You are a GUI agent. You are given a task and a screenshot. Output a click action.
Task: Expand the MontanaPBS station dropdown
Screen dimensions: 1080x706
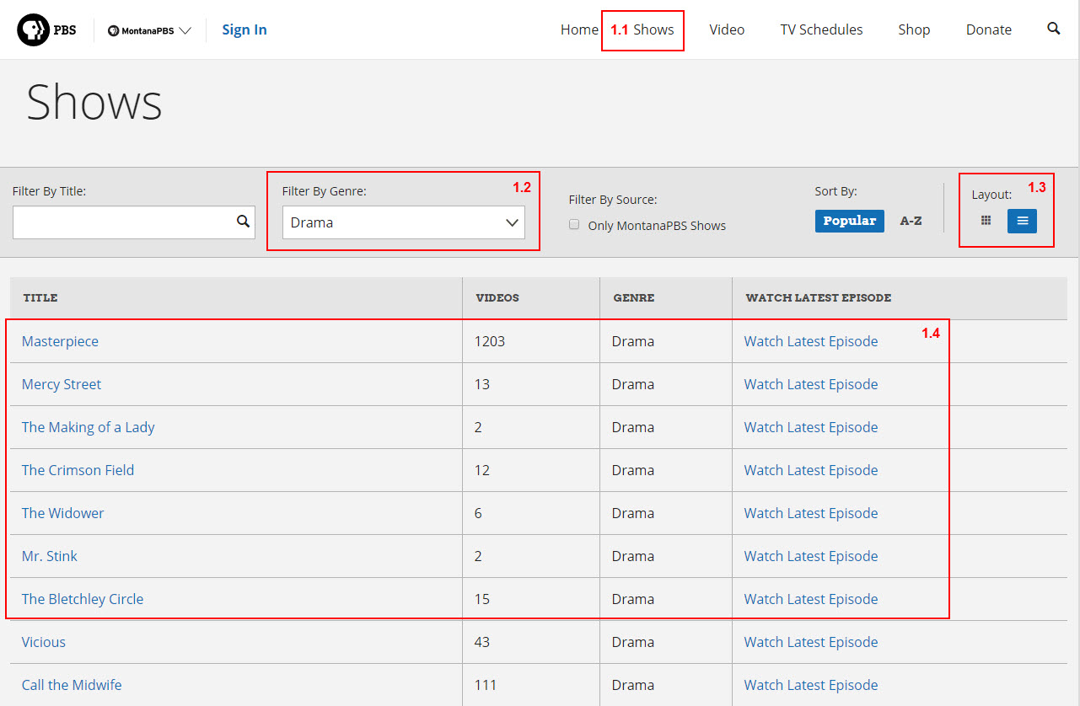pos(150,30)
